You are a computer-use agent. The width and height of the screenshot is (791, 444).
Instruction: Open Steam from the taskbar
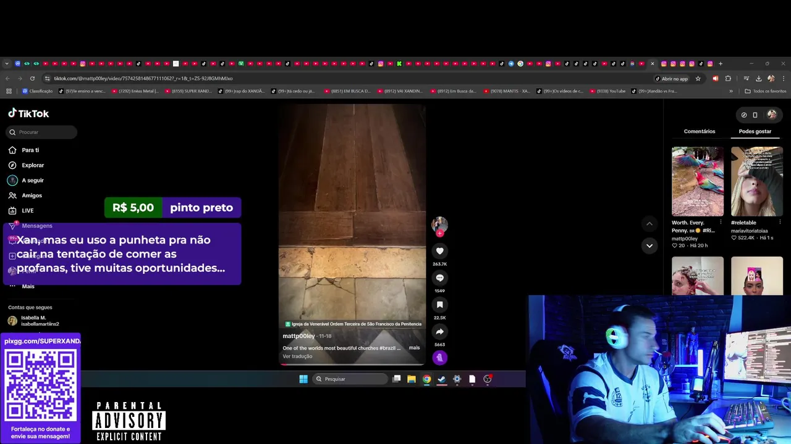(x=442, y=379)
